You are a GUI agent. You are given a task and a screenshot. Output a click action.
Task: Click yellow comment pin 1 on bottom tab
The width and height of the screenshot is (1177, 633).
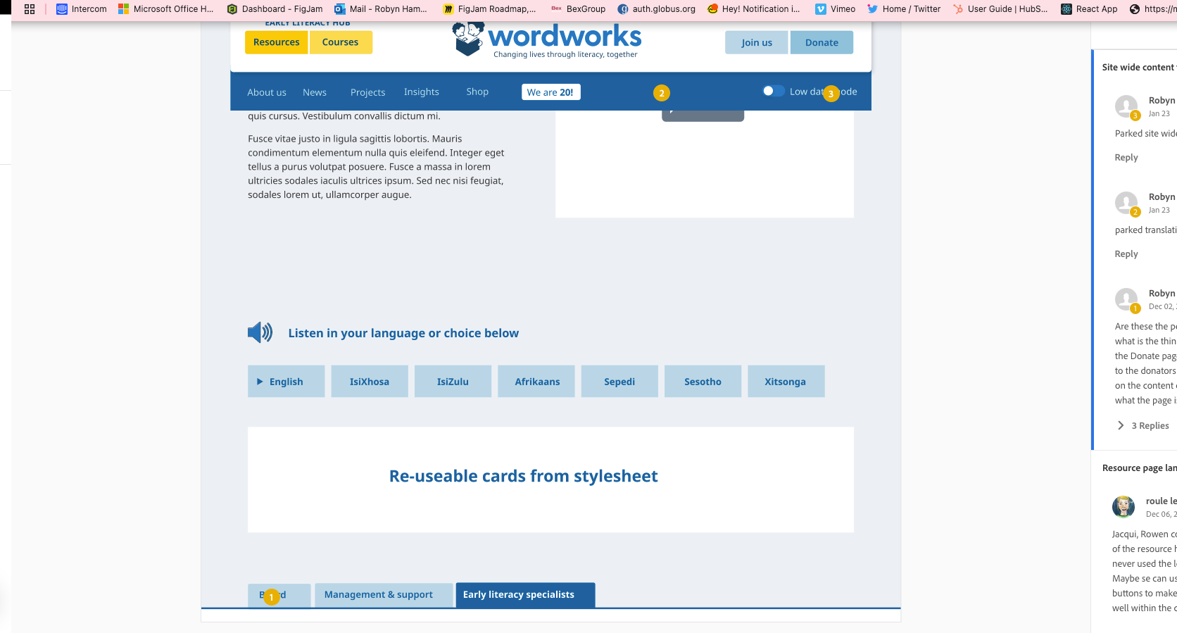[x=271, y=597]
